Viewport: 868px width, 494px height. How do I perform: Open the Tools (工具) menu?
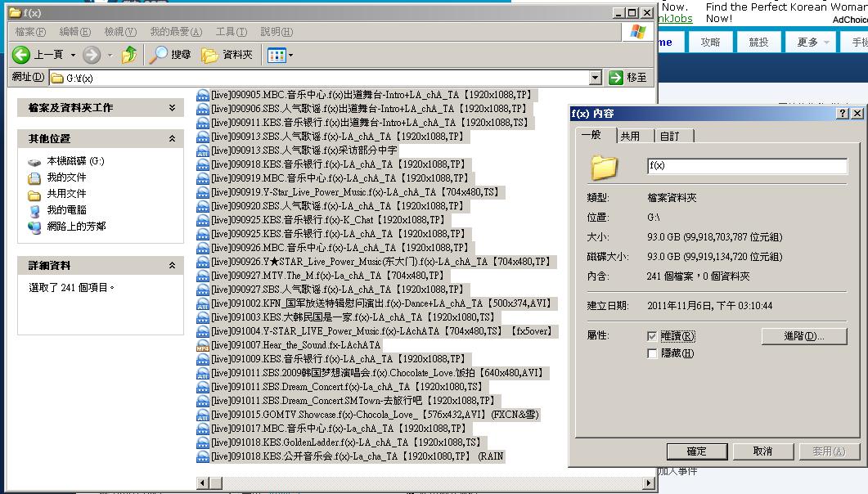(x=232, y=32)
